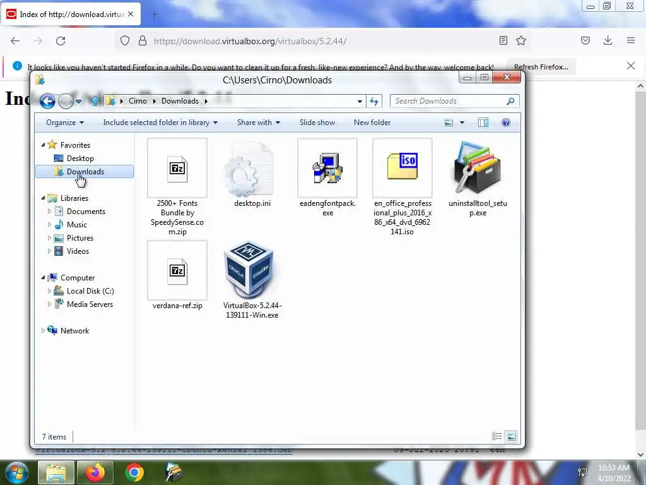
Task: Open a new Firefox tab
Action: coord(154,15)
